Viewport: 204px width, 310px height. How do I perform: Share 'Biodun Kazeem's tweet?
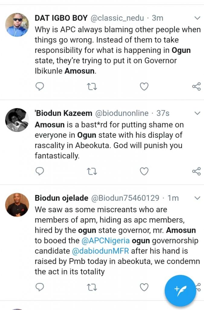click(x=196, y=171)
